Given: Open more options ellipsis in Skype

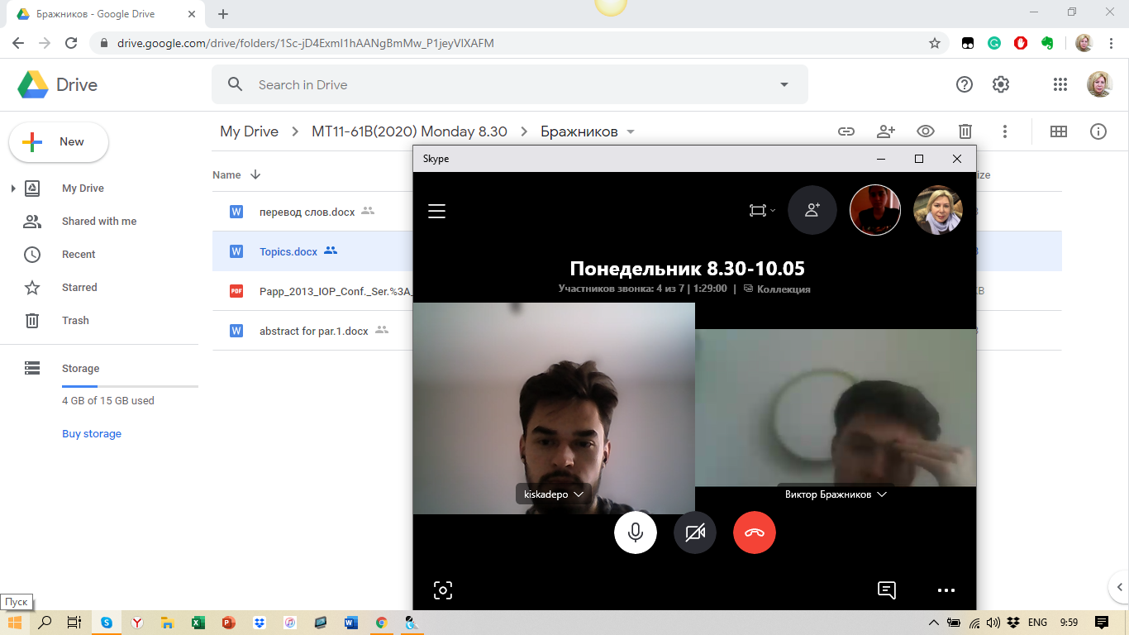Looking at the screenshot, I should (x=946, y=590).
